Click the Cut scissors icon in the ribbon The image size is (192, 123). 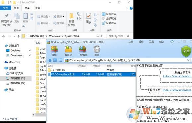[x=24, y=26]
